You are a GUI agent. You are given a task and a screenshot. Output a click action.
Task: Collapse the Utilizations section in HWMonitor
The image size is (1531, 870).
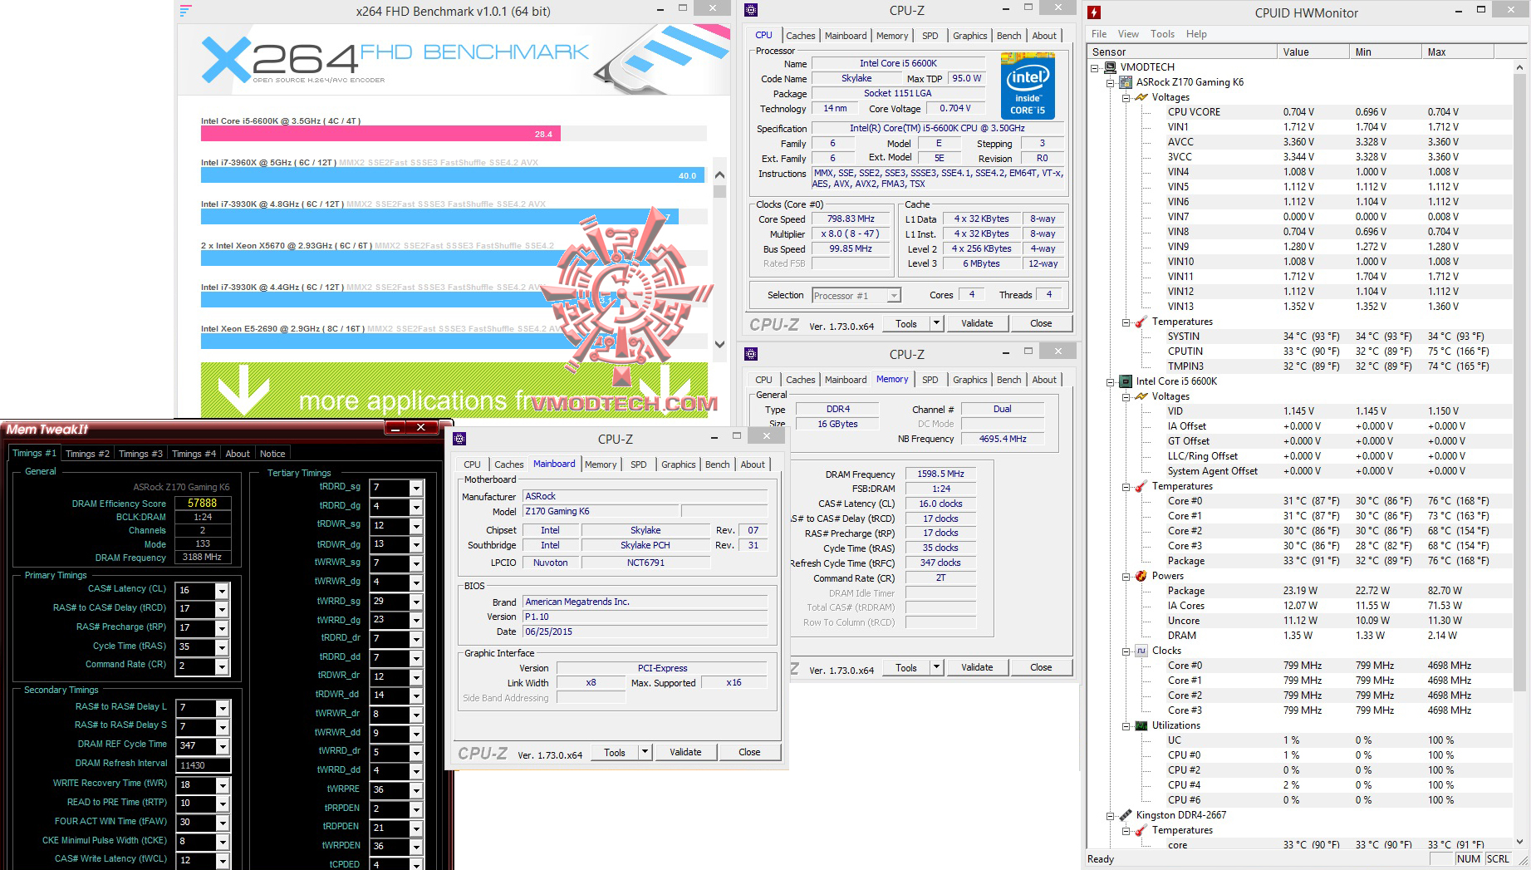[x=1126, y=726]
